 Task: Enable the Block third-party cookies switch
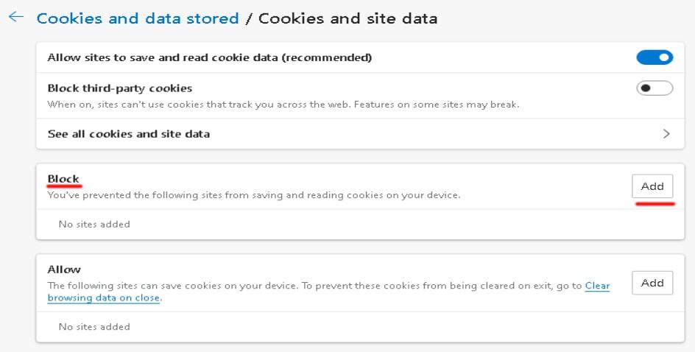pos(655,88)
